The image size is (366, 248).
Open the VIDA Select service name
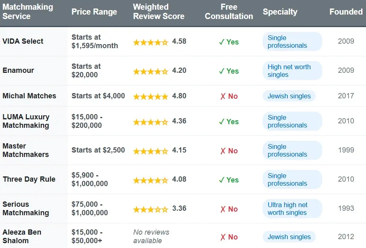(x=23, y=41)
